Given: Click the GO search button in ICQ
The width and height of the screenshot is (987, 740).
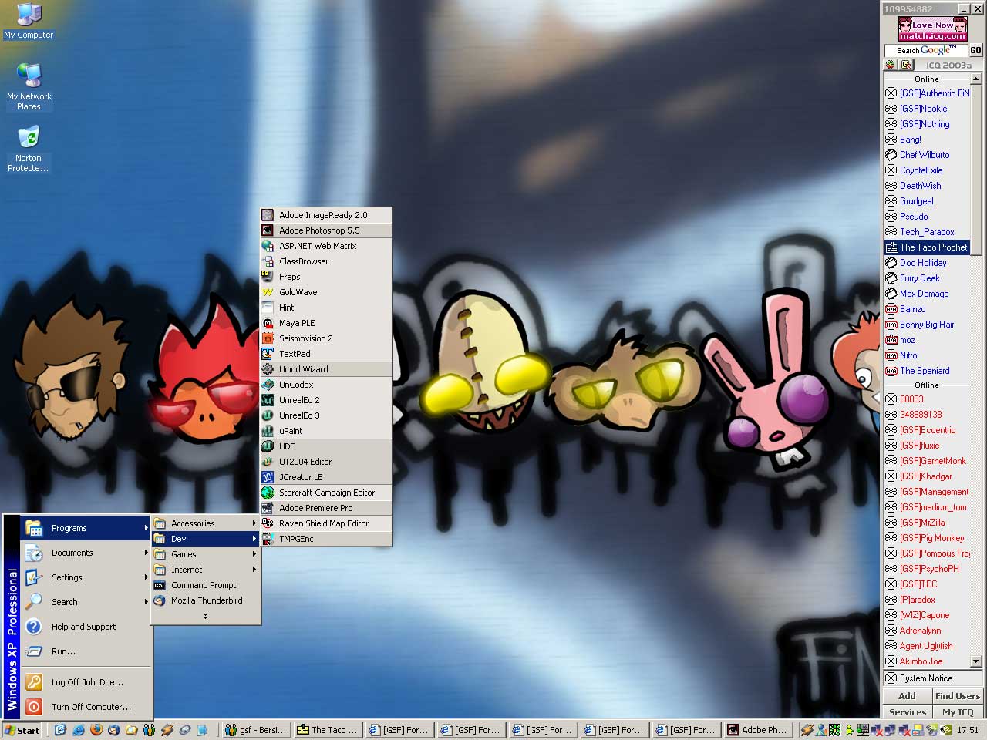Looking at the screenshot, I should (x=975, y=50).
